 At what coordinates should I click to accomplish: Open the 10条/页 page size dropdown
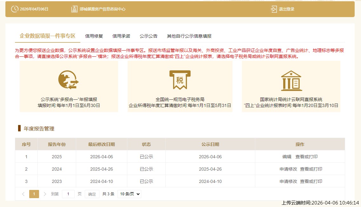tap(129, 194)
